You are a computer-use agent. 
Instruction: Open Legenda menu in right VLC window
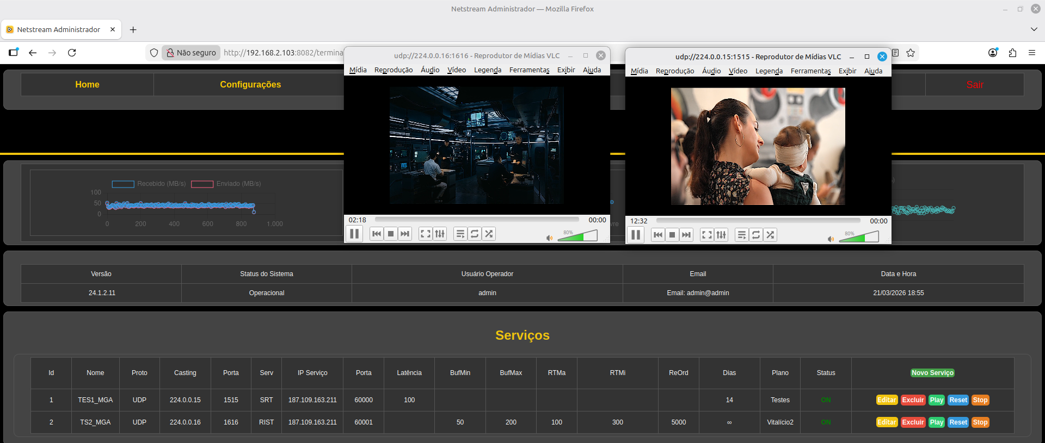click(x=769, y=71)
